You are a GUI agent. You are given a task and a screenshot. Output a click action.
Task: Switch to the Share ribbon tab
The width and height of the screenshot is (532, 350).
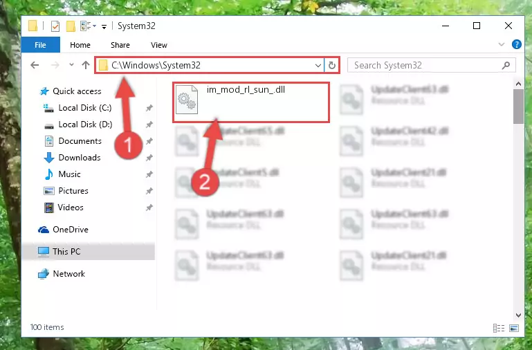pos(120,45)
